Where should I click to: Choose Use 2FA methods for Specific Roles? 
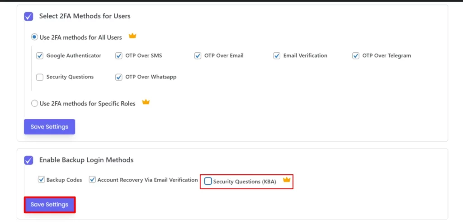tap(34, 103)
